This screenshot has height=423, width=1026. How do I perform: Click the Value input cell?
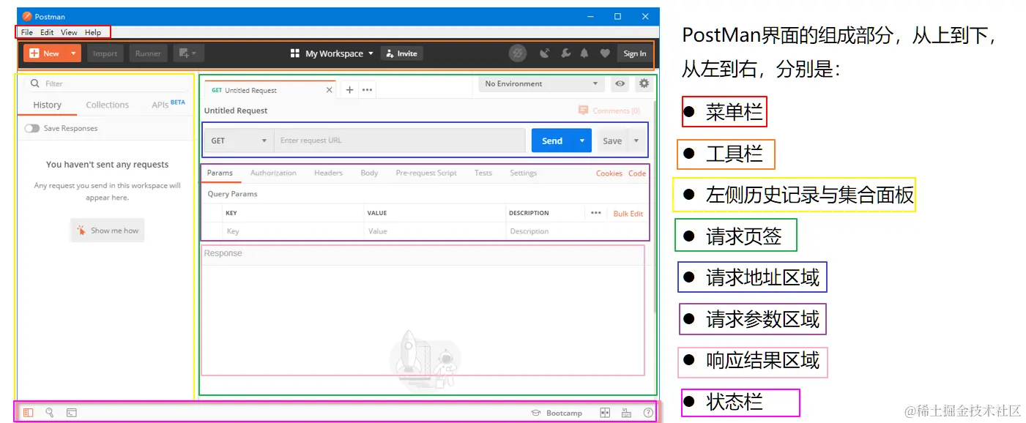(x=435, y=231)
